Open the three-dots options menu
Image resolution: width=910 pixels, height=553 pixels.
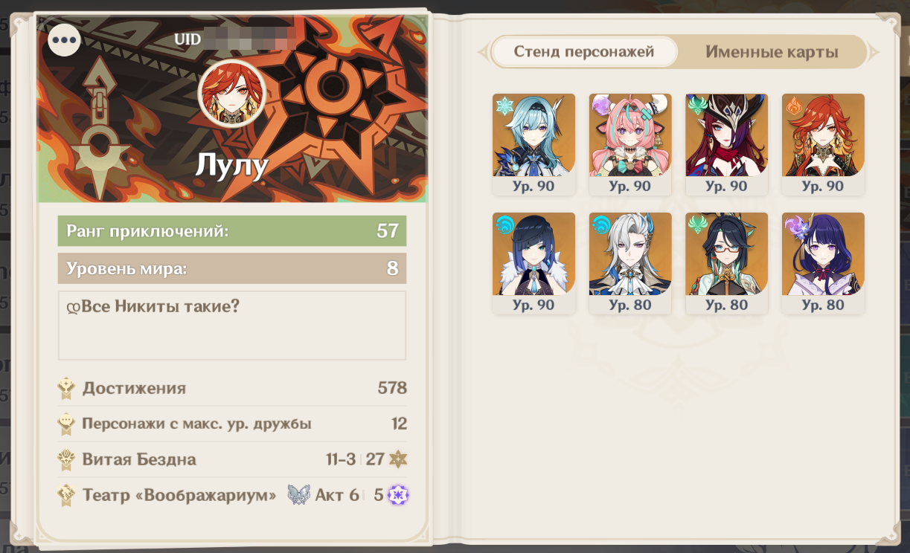point(64,40)
